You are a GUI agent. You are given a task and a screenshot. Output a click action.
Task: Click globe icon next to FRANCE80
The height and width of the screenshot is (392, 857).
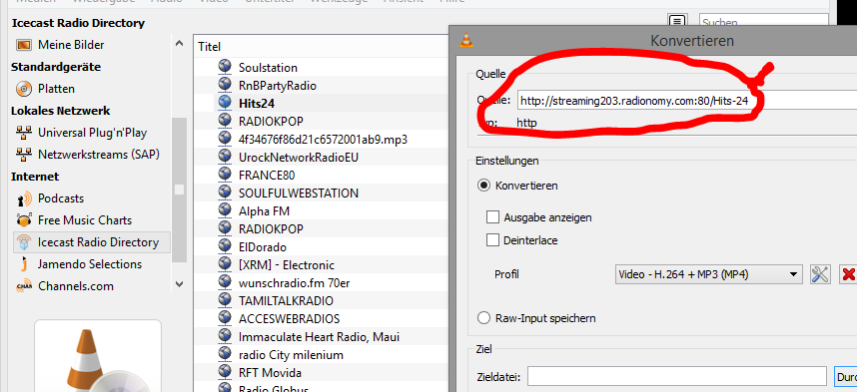click(x=225, y=174)
